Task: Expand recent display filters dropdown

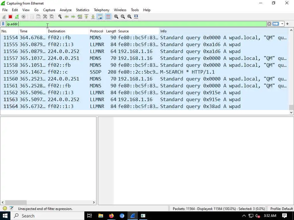Action: tap(282, 24)
